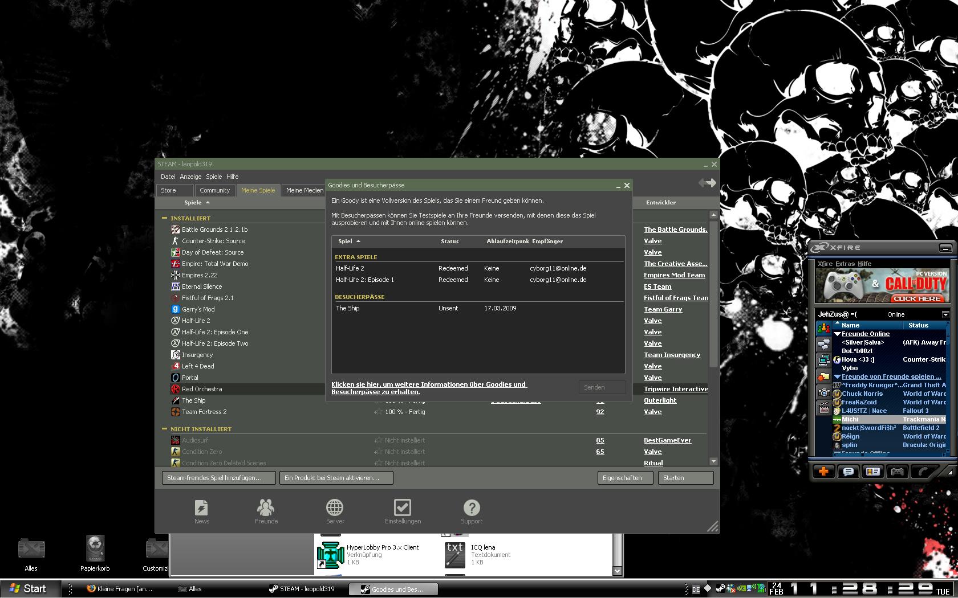Screen dimensions: 958x598
Task: Expand Xfire window with corner triangle
Action: [x=949, y=472]
